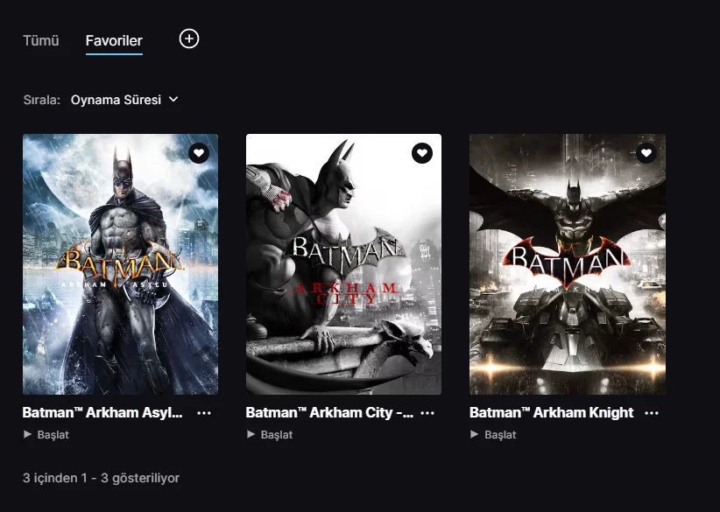Show more options for Arkham Knight

(651, 413)
